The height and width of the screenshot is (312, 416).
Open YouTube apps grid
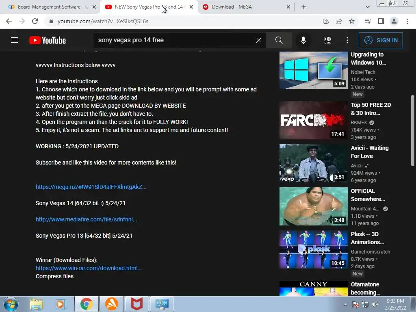click(x=328, y=40)
